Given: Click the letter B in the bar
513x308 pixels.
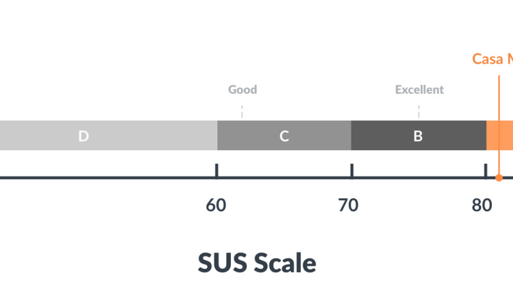Looking at the screenshot, I should point(418,136).
